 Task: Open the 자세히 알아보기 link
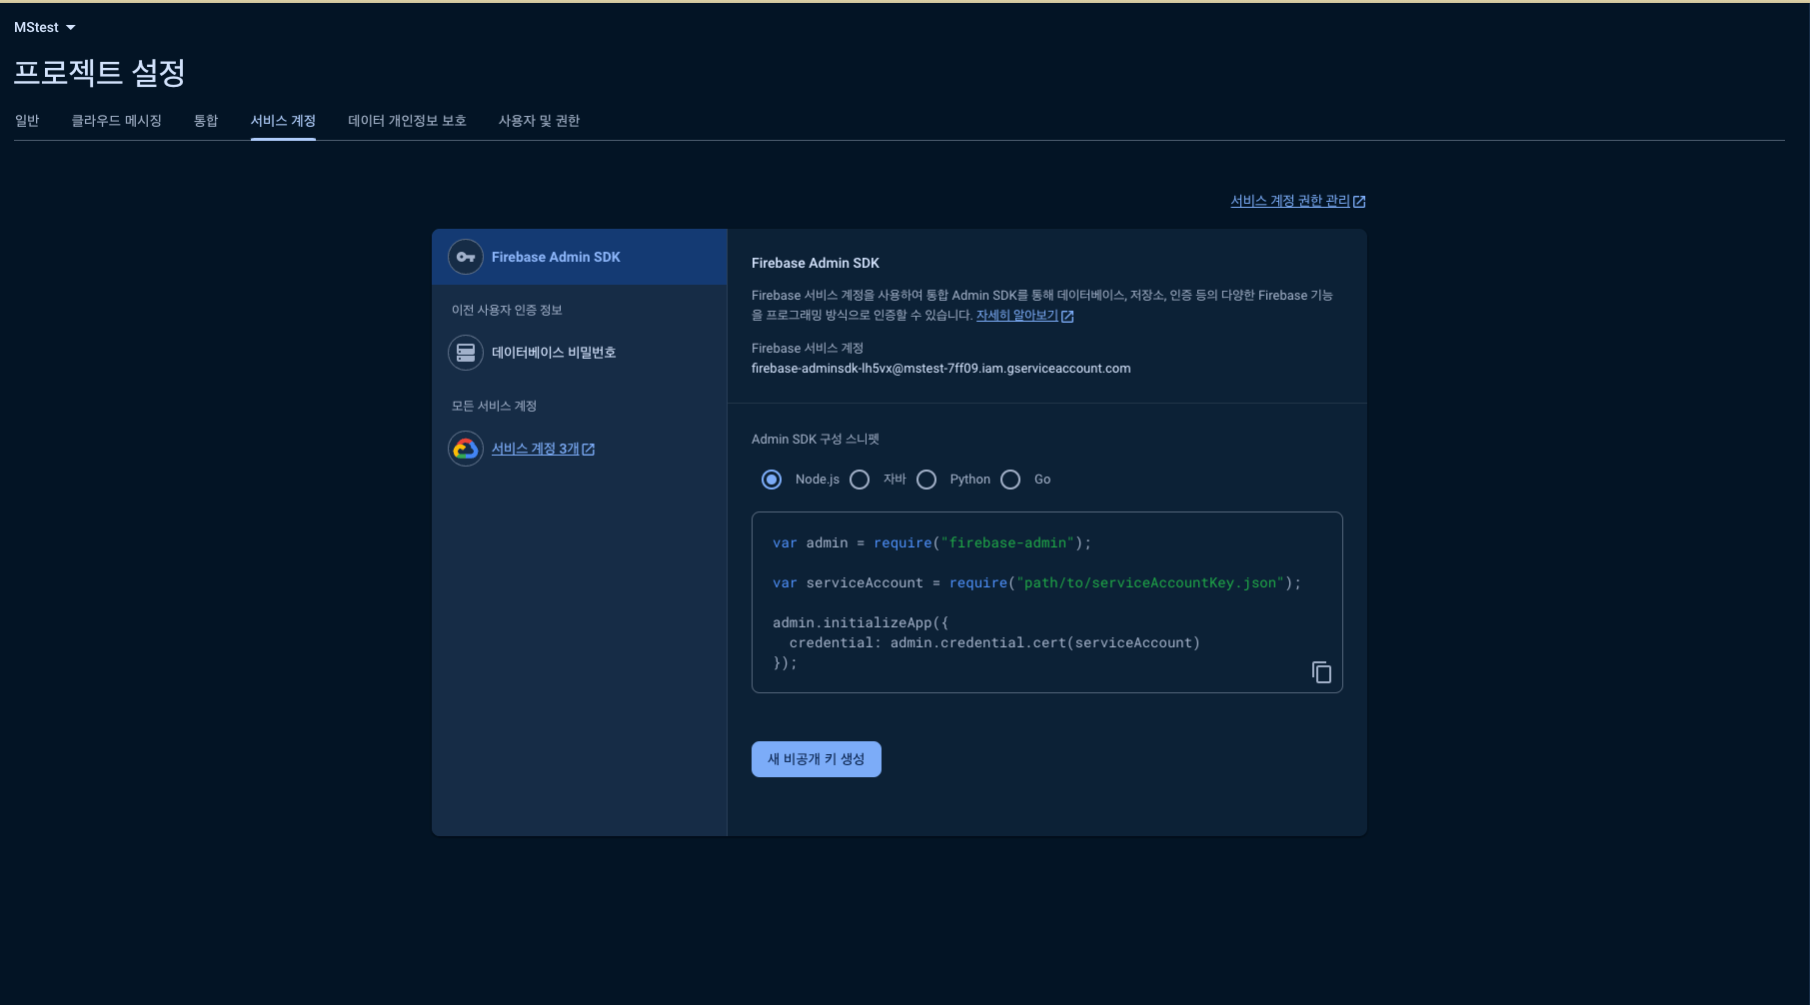[x=1016, y=315]
